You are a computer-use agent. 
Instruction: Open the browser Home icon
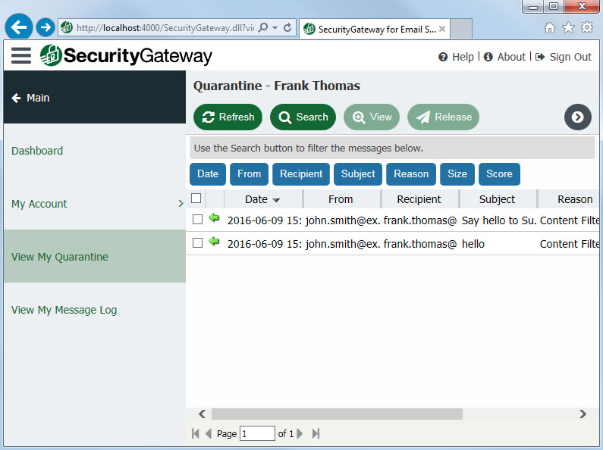(x=550, y=27)
